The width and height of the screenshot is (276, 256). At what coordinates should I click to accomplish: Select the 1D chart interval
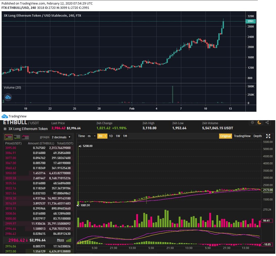[111, 136]
